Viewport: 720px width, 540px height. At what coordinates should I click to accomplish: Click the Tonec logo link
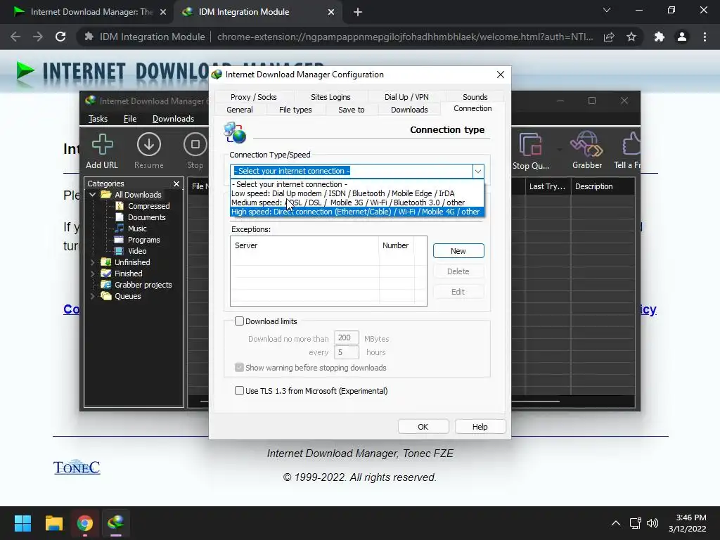tap(77, 467)
